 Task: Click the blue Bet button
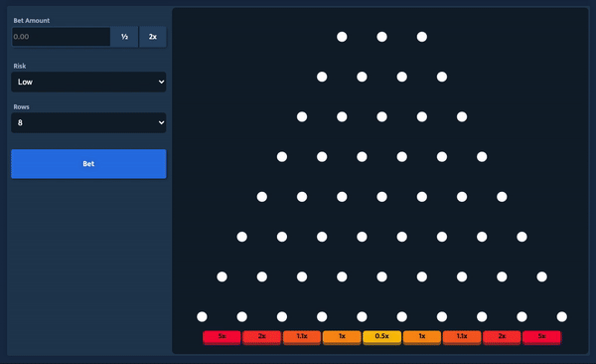click(x=88, y=164)
